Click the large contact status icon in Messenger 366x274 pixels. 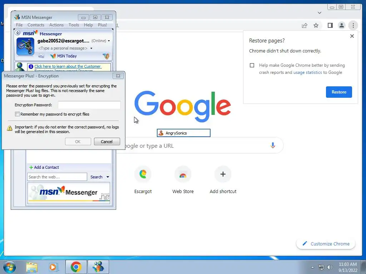20,67
